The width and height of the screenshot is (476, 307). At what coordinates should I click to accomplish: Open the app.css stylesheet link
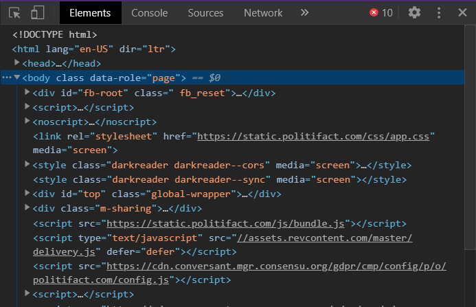[313, 137]
